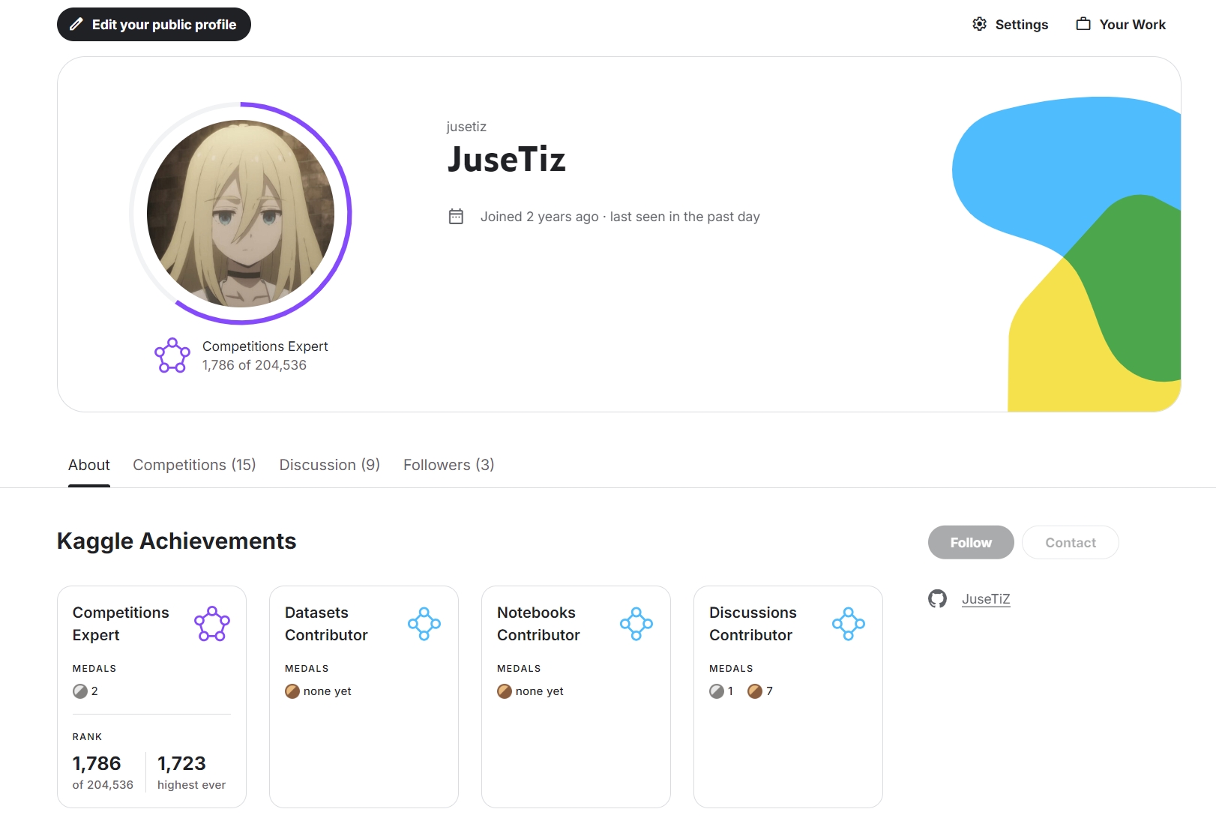1216x833 pixels.
Task: Open Settings via the gear icon
Action: (979, 24)
